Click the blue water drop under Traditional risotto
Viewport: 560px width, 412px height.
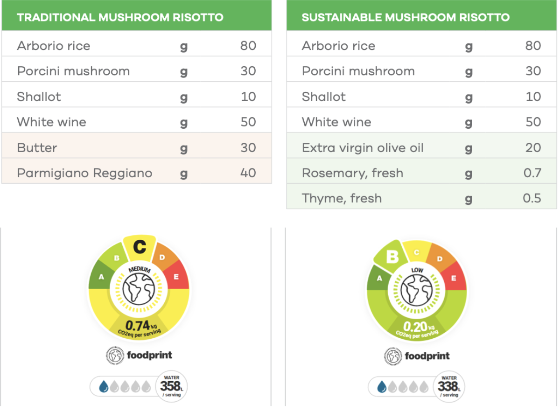pos(104,386)
